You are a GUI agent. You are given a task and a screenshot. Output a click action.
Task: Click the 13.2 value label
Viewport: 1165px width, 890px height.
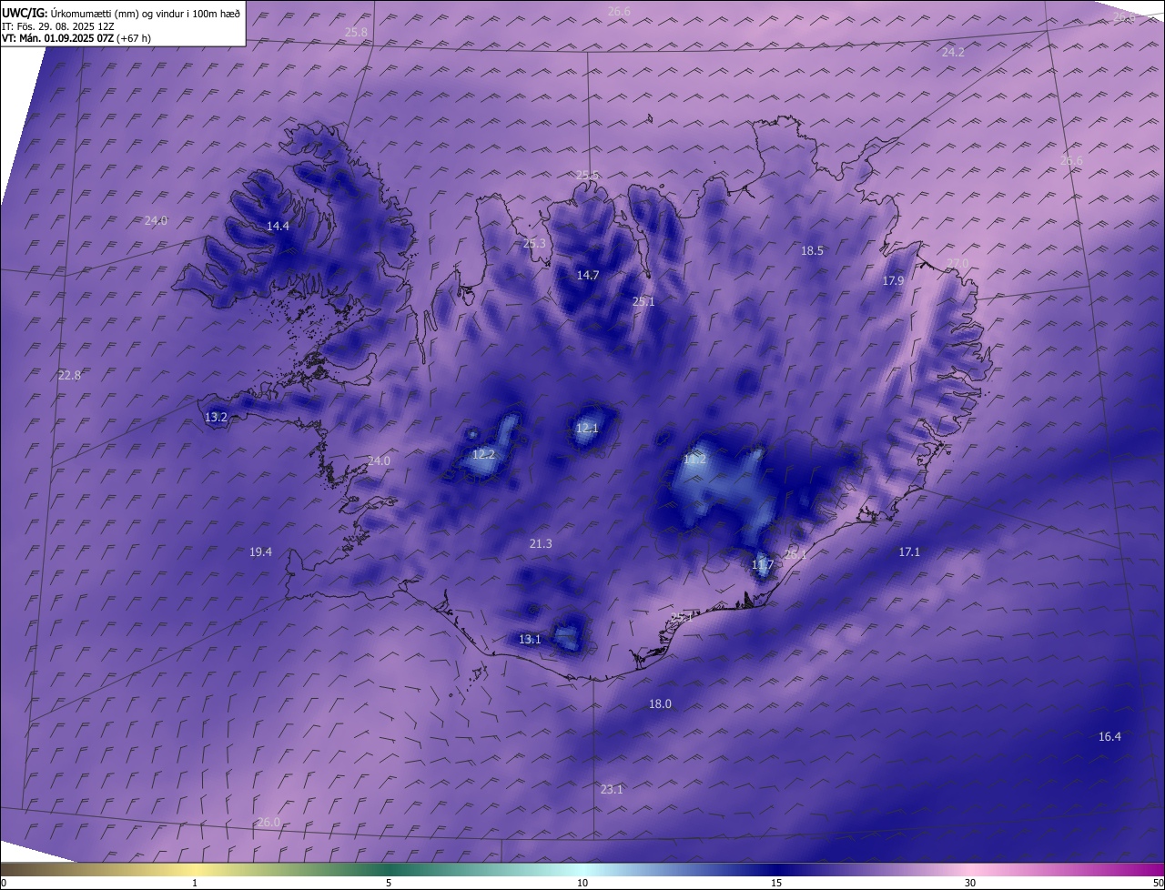click(x=216, y=418)
